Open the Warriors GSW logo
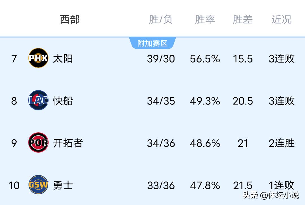Screen dimensions: 305x205 point(38,185)
